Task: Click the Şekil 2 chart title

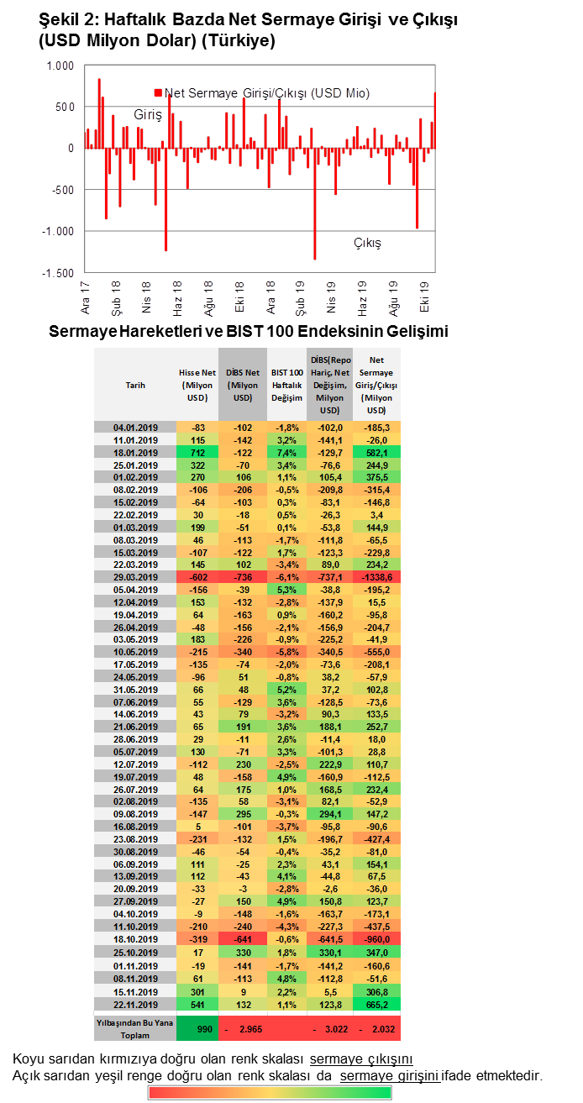Action: [x=249, y=30]
